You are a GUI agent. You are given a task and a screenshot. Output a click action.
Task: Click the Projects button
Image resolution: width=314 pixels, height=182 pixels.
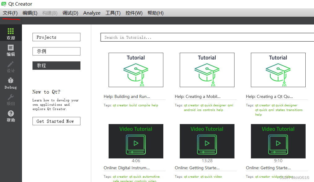57,37
